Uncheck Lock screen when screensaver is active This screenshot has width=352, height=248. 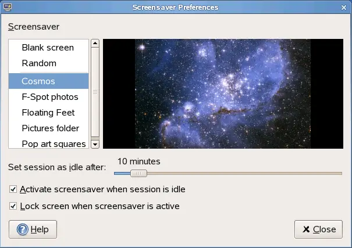coord(13,206)
